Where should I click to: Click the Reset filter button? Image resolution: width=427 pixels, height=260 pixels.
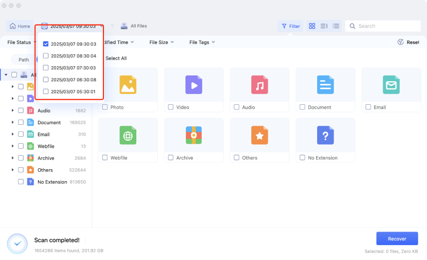408,42
